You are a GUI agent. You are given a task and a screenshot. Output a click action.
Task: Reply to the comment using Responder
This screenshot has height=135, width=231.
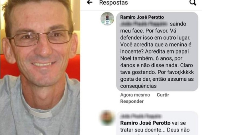pos(132,101)
